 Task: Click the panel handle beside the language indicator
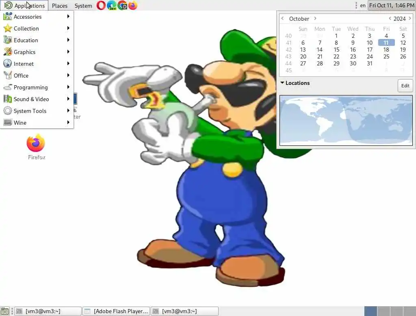tap(356, 5)
